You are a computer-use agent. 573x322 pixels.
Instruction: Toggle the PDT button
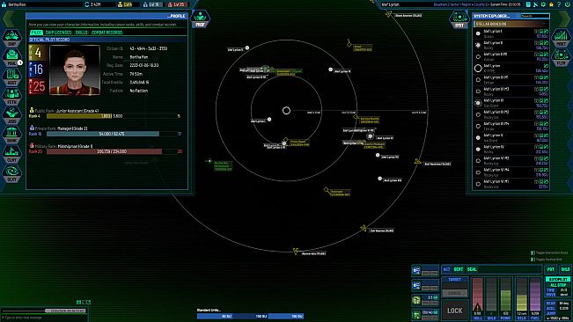point(551,269)
